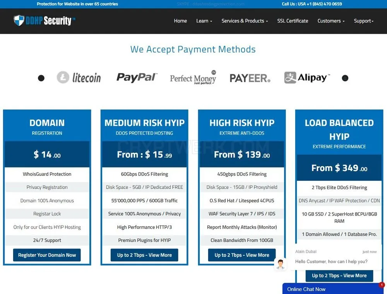Click '10 GB SSD / 2 SuperHost 8CPU/8GB RAM'
Screen dimensions: 387x294
pos(339,217)
